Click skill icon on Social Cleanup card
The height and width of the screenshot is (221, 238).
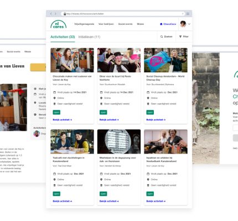point(148,104)
